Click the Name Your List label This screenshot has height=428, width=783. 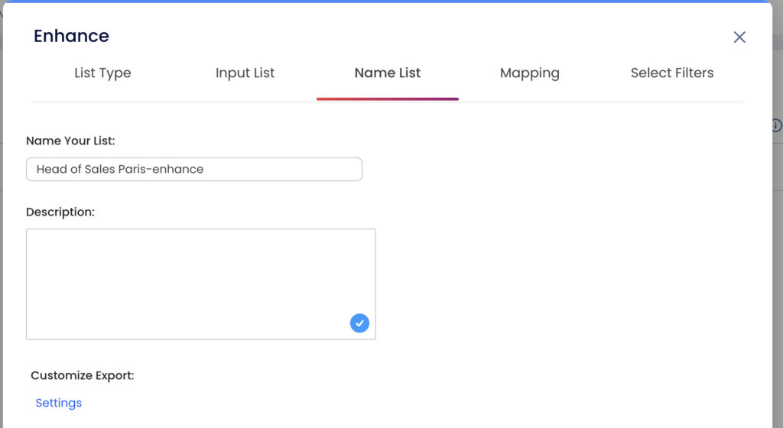coord(70,141)
